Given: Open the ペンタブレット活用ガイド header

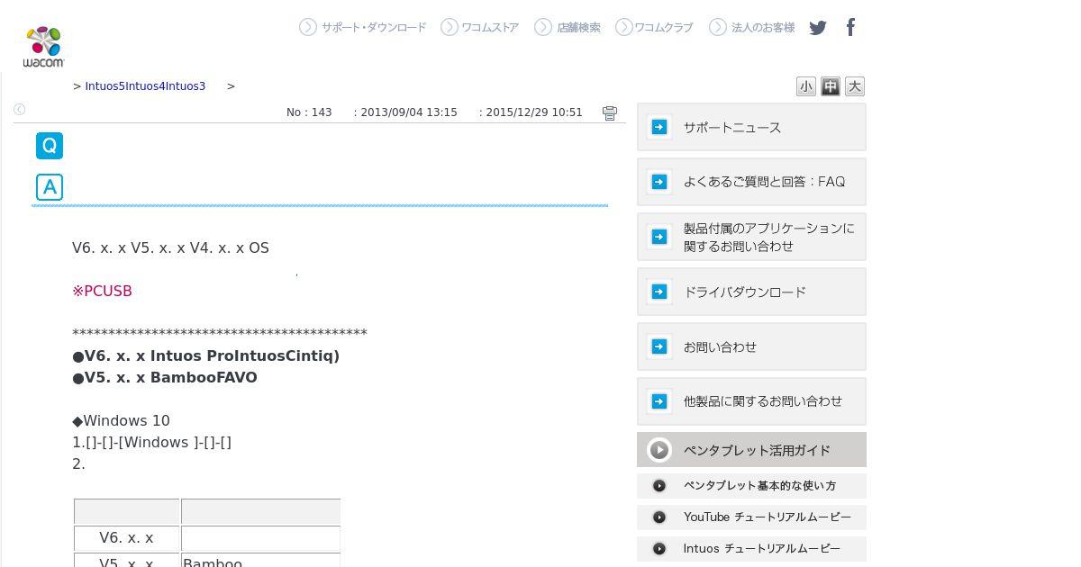Looking at the screenshot, I should (751, 450).
